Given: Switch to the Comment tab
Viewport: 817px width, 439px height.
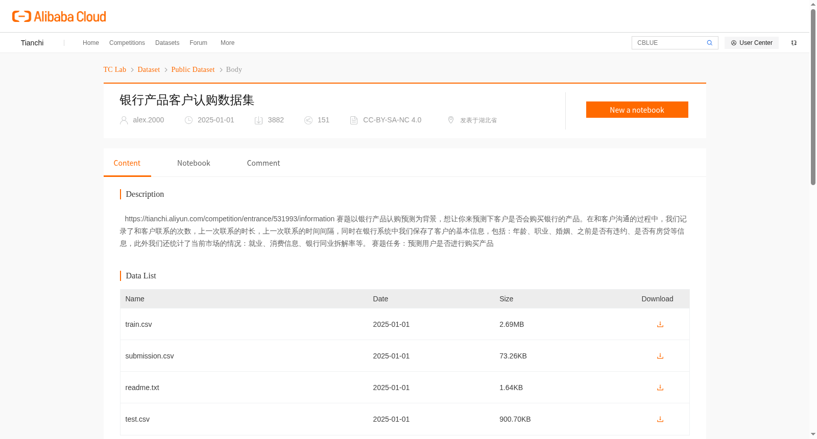Looking at the screenshot, I should pos(263,163).
